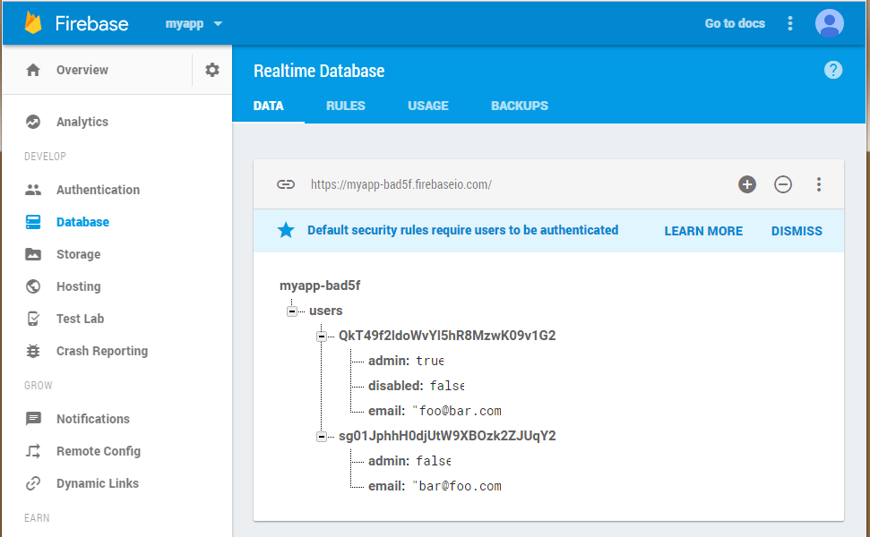870x537 pixels.
Task: Edit the admin value true
Action: [429, 361]
